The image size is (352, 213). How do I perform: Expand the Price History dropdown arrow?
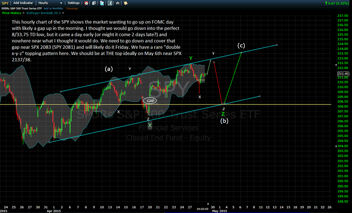[x=23, y=13]
